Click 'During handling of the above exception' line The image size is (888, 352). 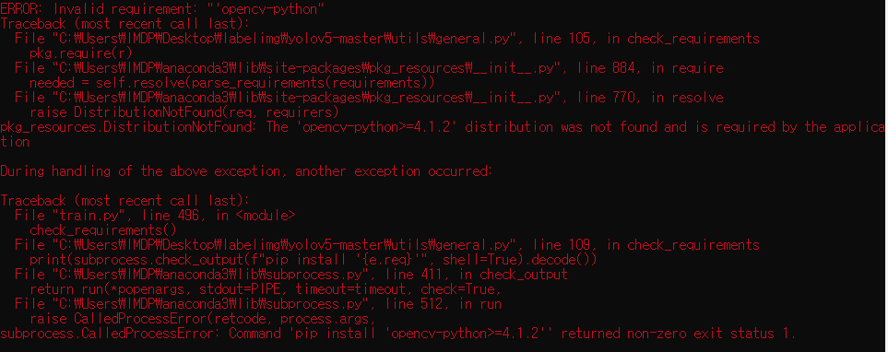[x=246, y=170]
